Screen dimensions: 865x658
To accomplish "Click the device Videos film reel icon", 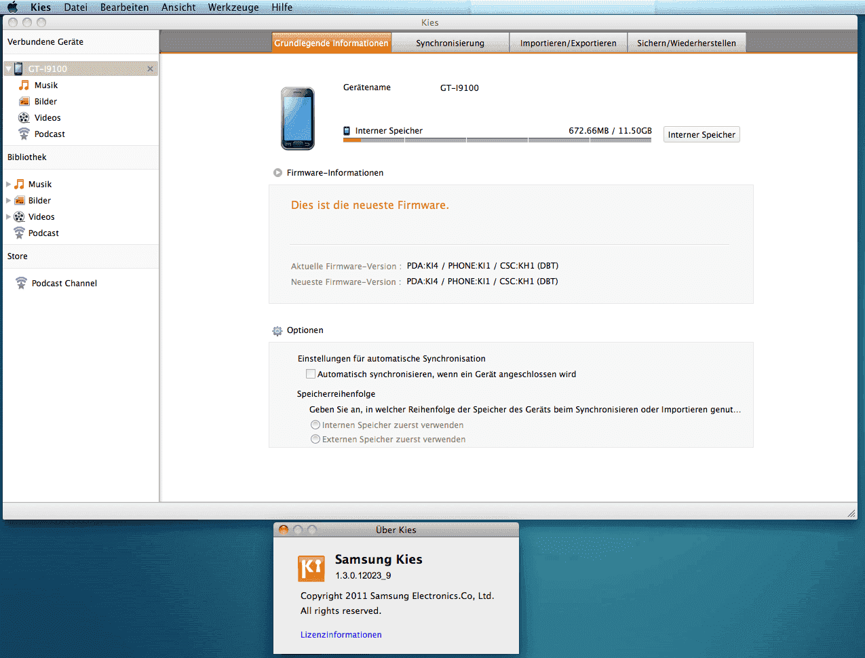I will pos(24,117).
